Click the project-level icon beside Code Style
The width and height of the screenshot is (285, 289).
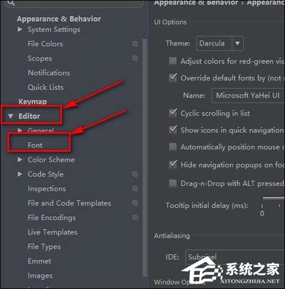pos(135,174)
